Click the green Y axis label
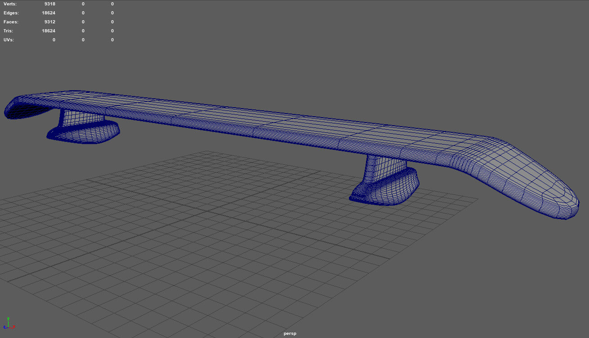 pos(8,318)
